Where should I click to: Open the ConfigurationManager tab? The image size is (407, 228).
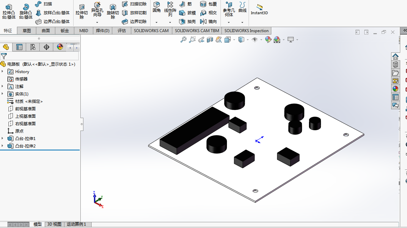(33, 47)
